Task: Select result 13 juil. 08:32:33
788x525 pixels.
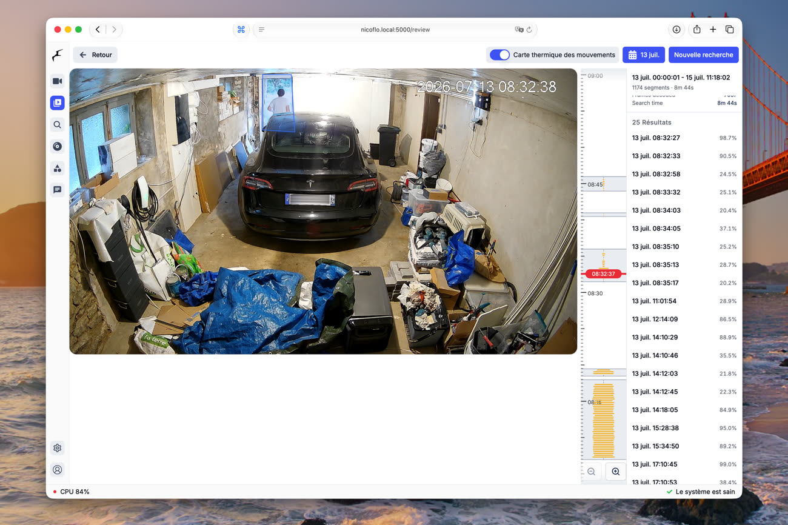Action: click(684, 156)
